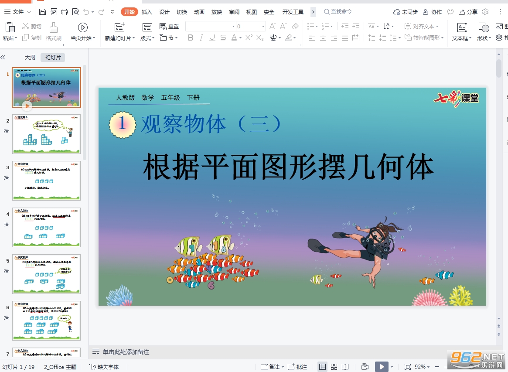
Task: Click the zoom out minus button
Action: pyautogui.click(x=437, y=366)
